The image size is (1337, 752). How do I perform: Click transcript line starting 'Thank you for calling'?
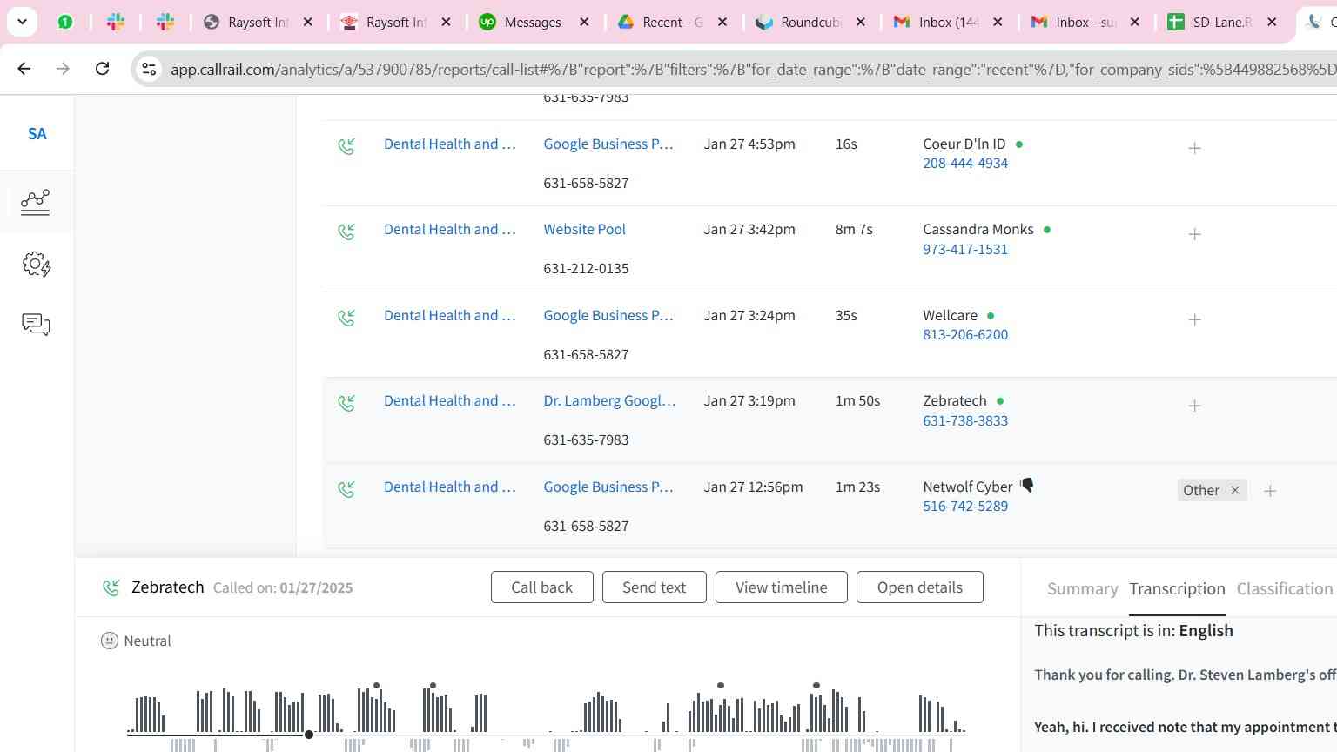pos(1185,675)
